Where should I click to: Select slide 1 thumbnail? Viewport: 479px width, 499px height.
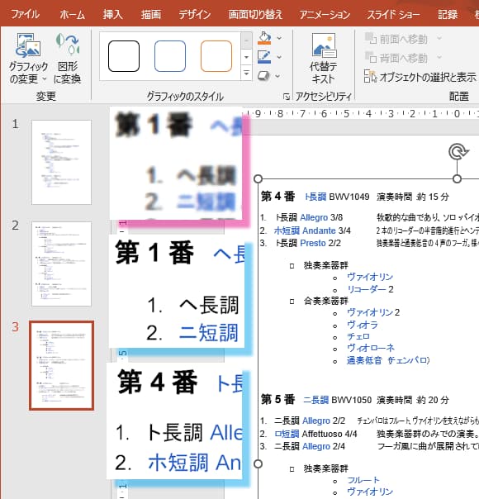61,162
